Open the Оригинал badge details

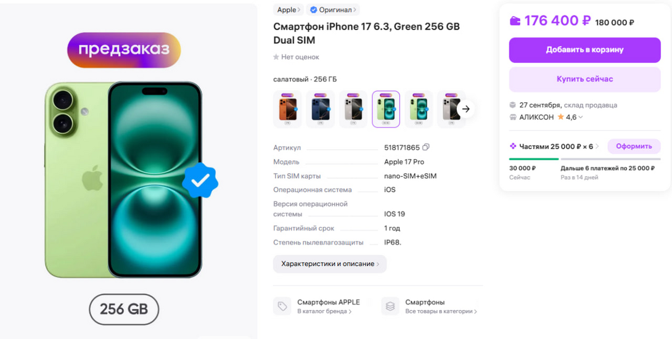(332, 10)
